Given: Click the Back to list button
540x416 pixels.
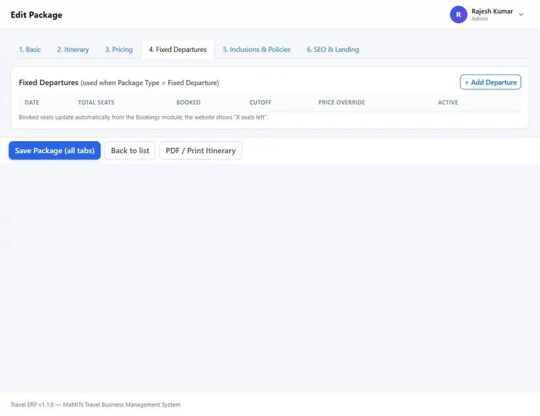Looking at the screenshot, I should pyautogui.click(x=130, y=151).
